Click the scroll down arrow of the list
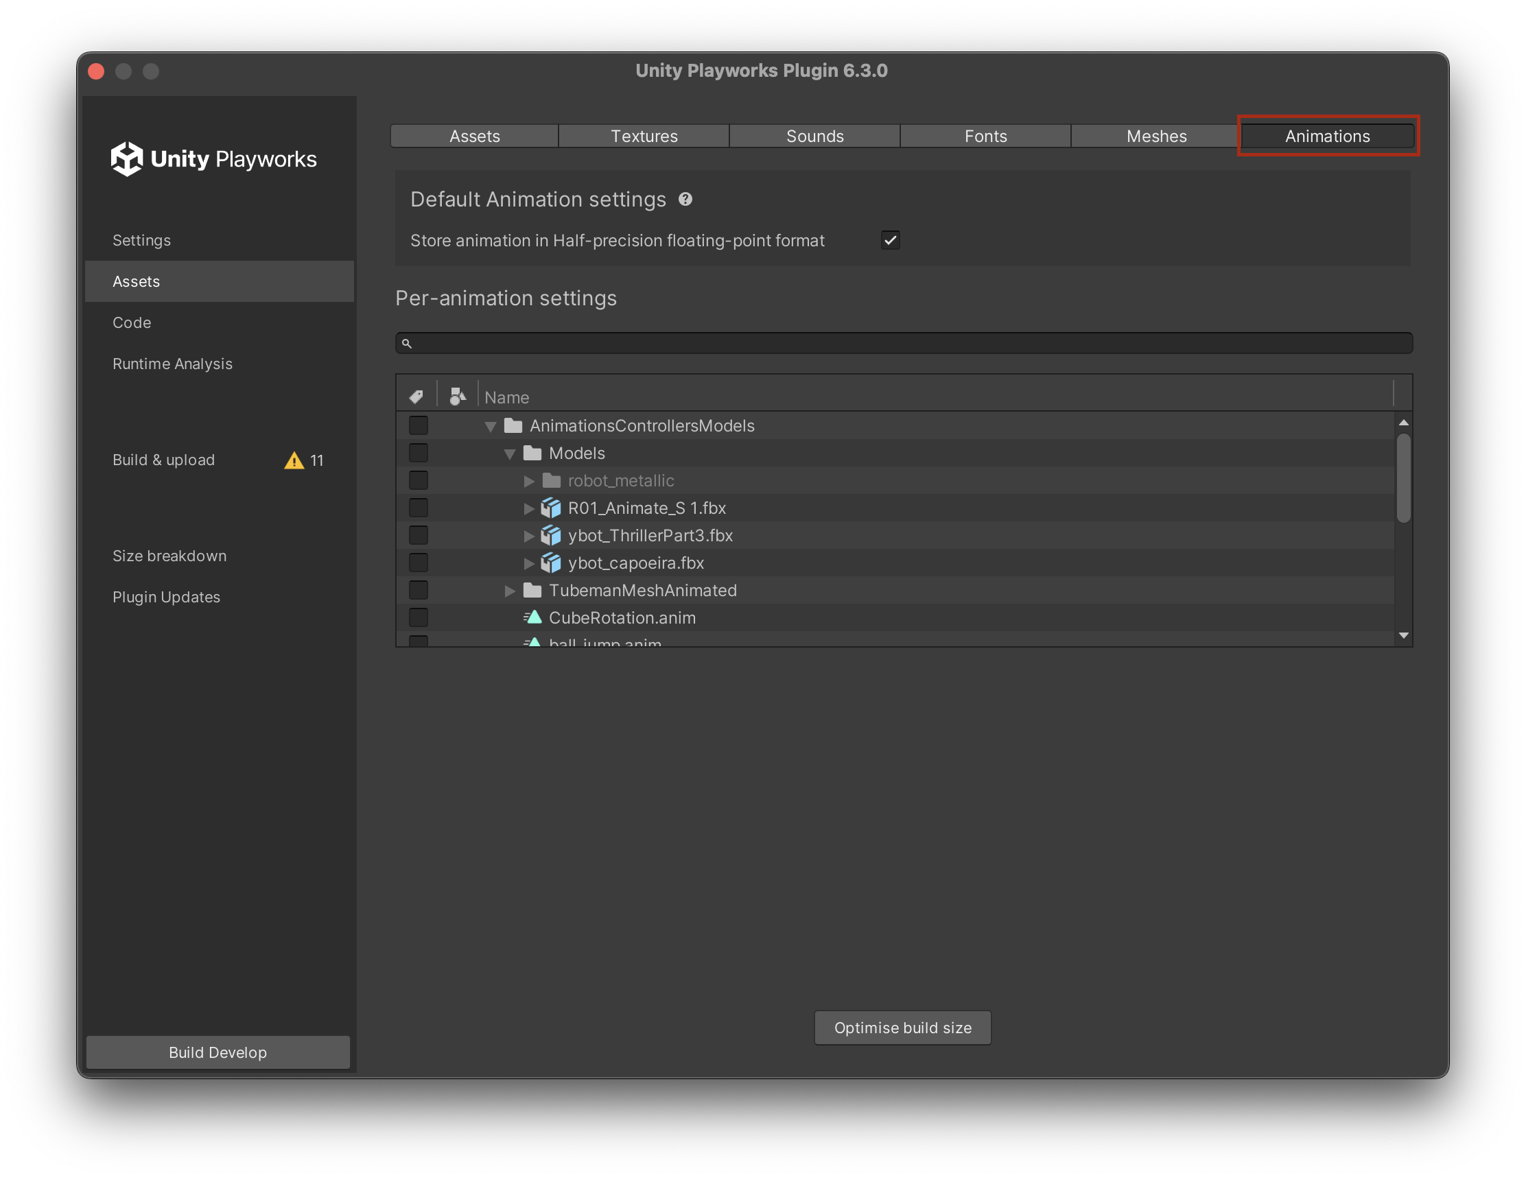 1404,635
